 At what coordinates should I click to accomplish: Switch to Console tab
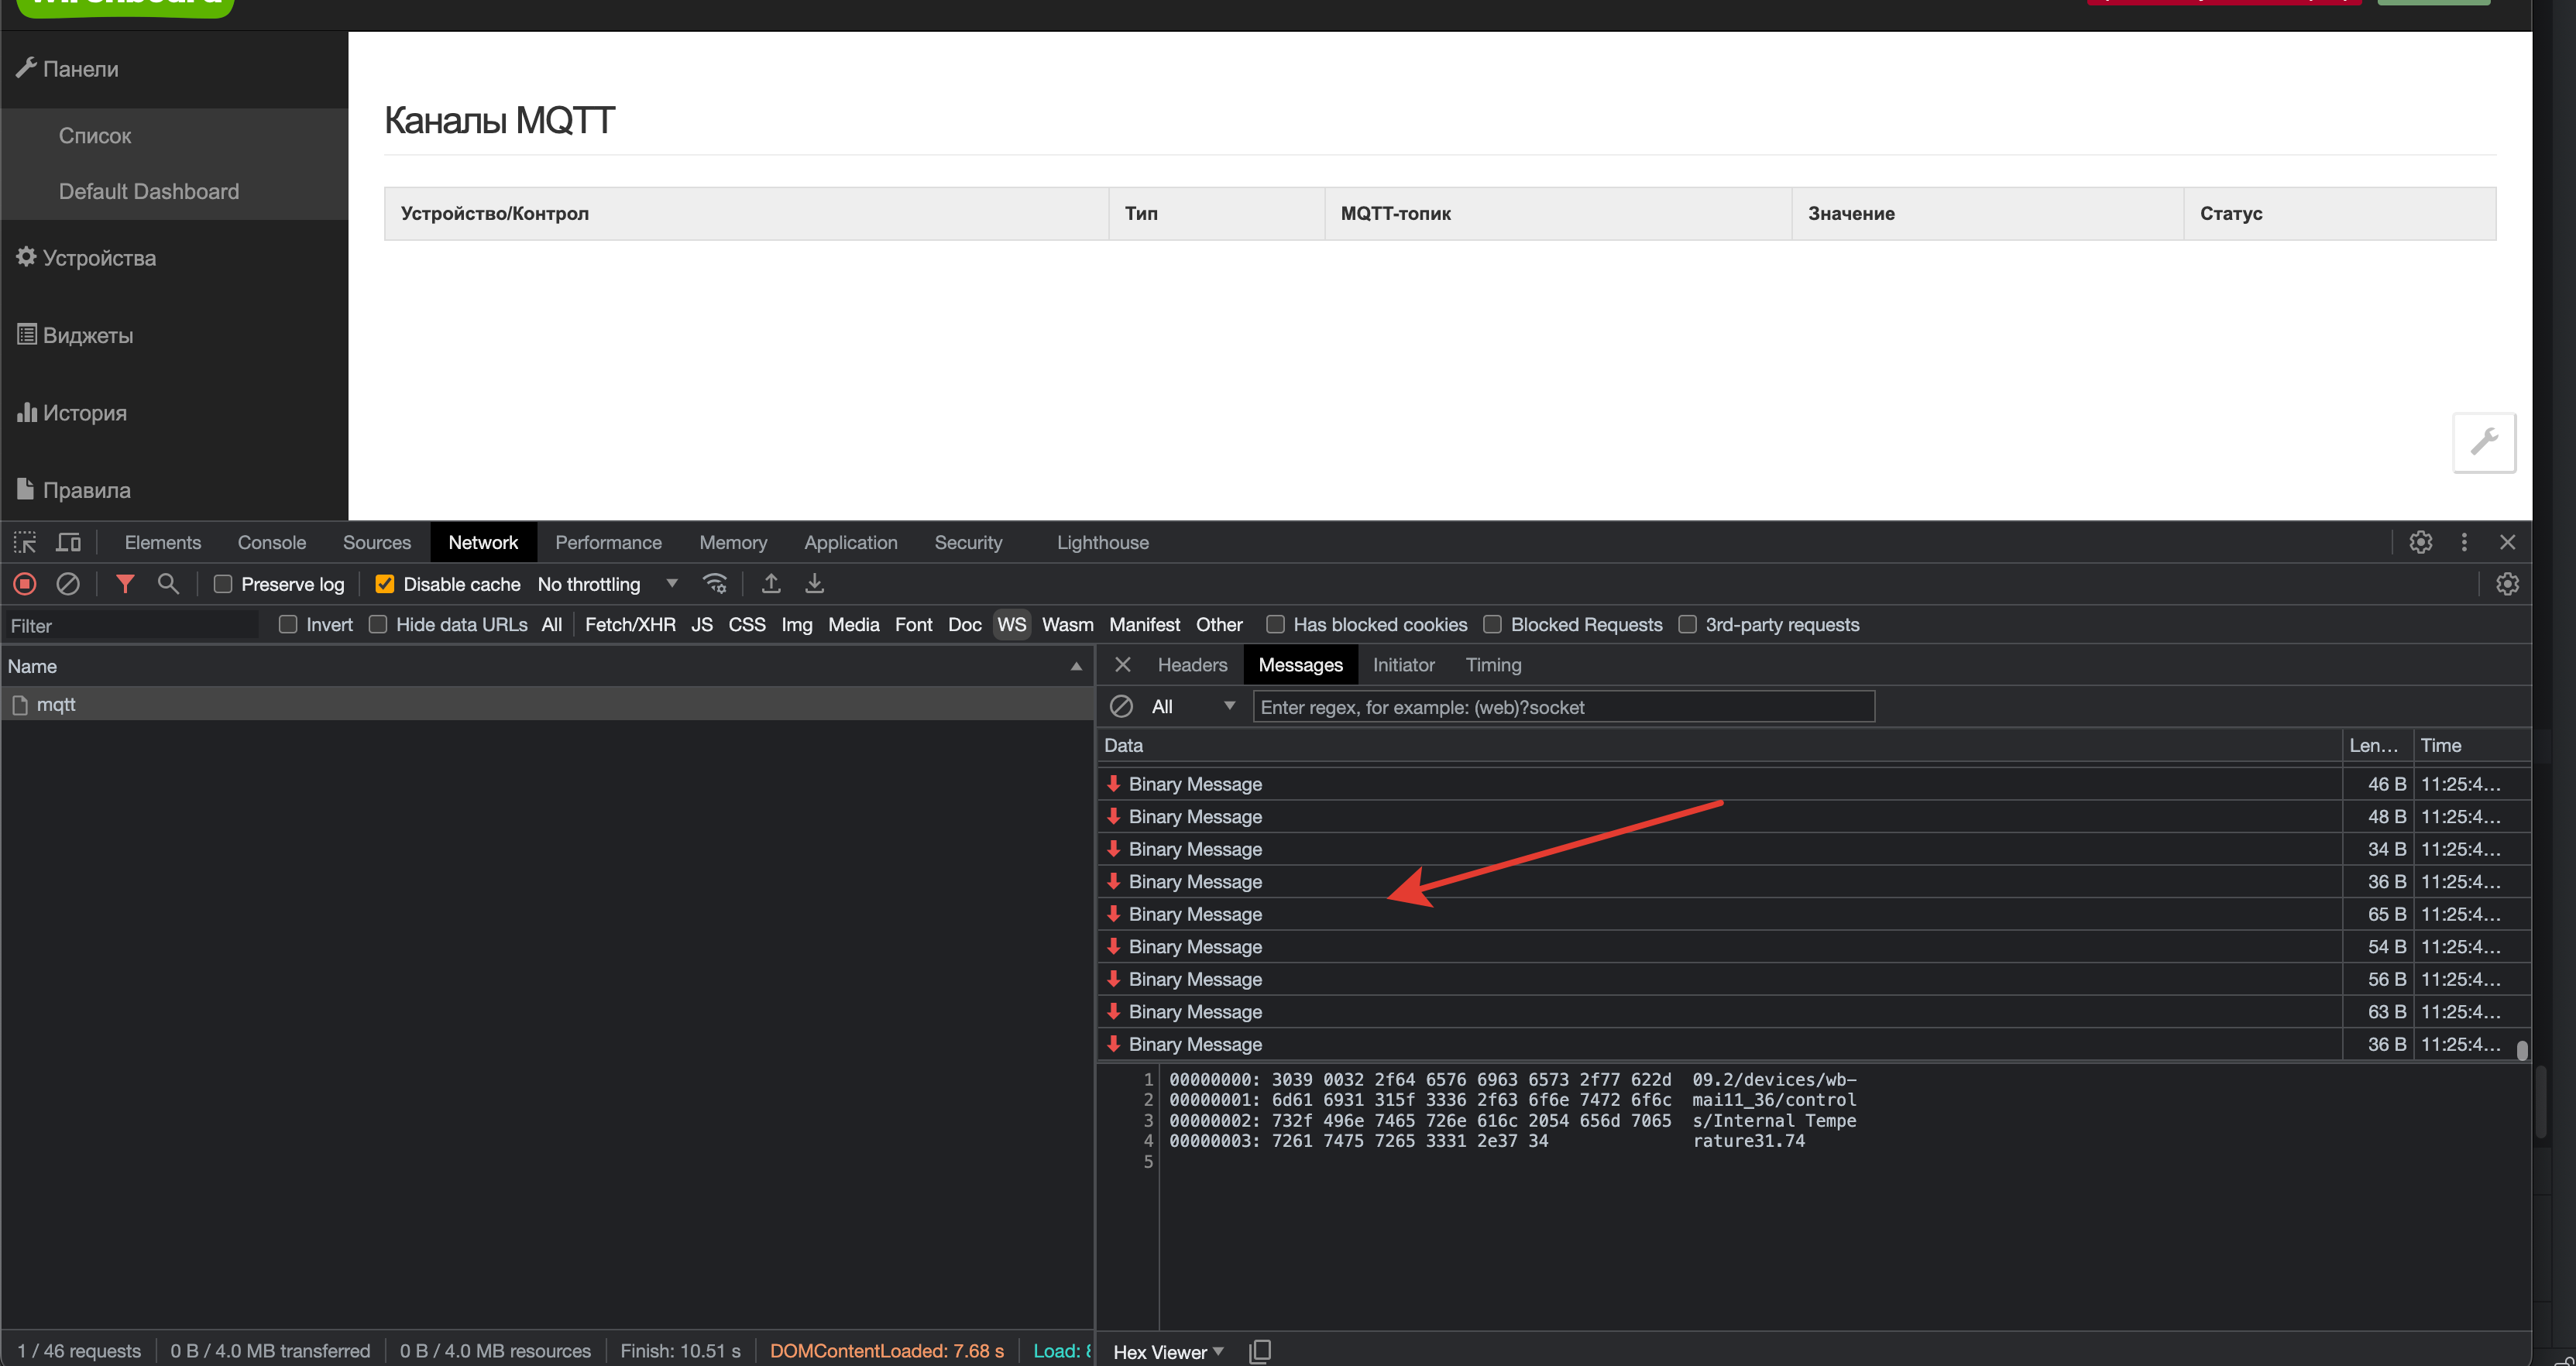272,542
